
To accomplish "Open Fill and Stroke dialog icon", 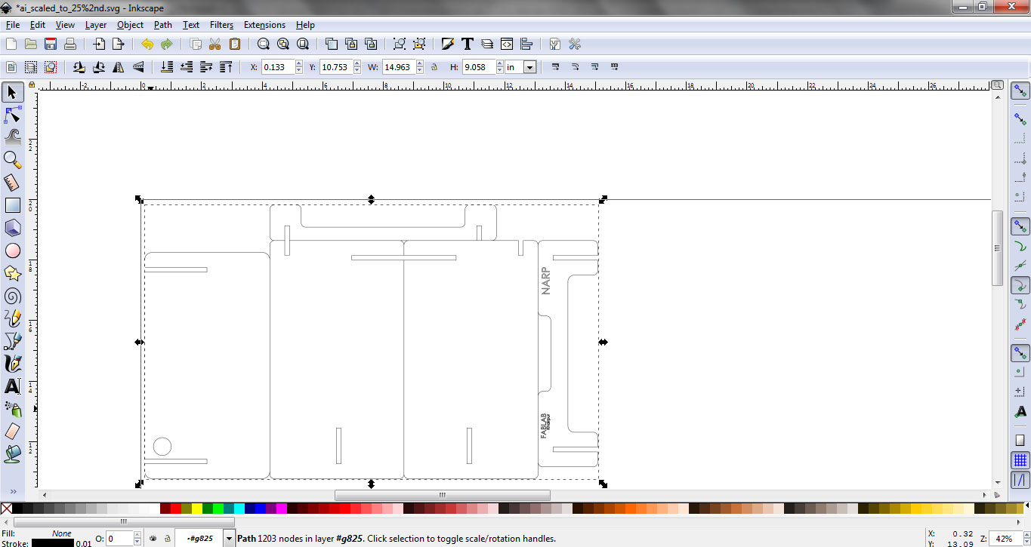I will [x=448, y=44].
